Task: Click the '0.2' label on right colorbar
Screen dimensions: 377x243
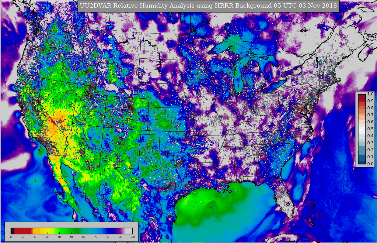Action: click(x=370, y=150)
